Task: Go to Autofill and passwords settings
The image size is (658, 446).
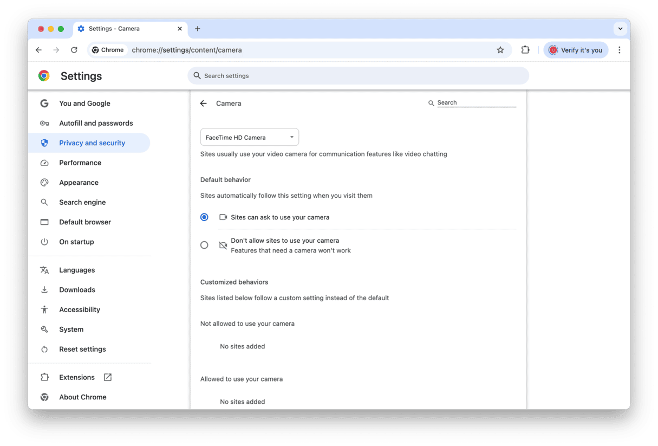Action: (96, 123)
